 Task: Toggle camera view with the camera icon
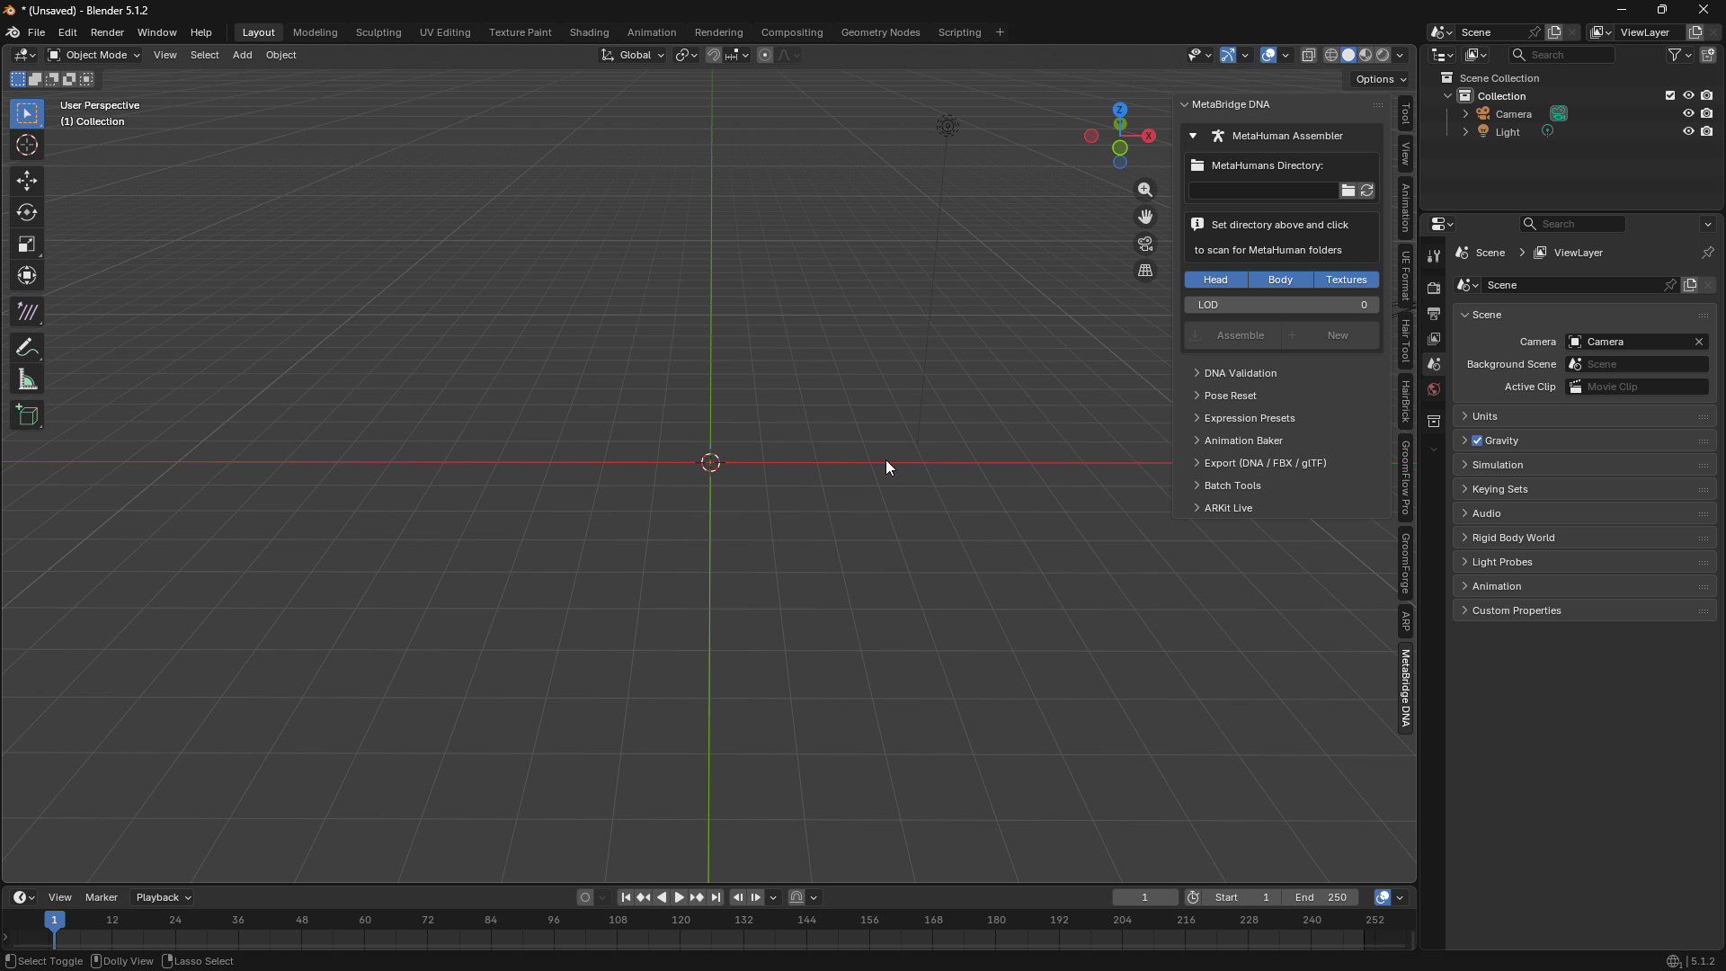point(1145,244)
